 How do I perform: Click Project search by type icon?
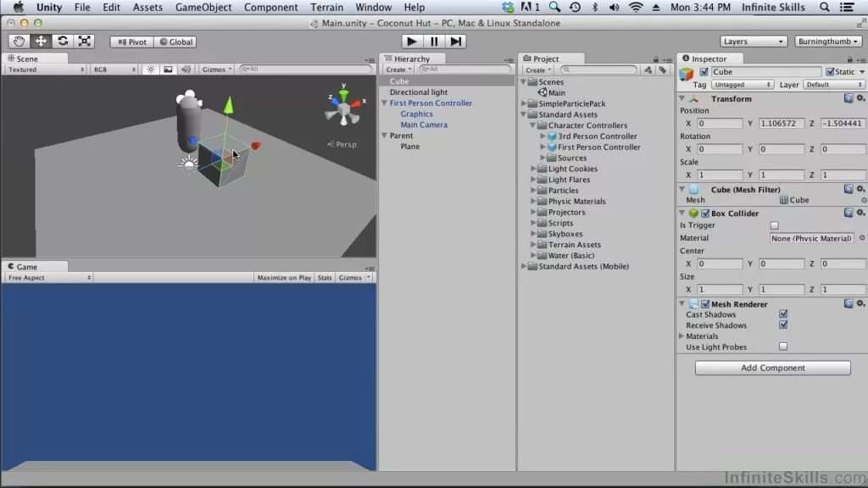(x=648, y=69)
